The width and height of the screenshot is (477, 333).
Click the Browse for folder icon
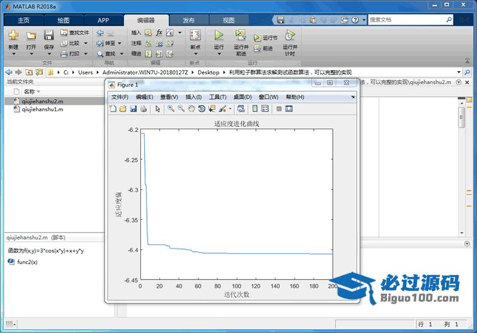[x=39, y=72]
